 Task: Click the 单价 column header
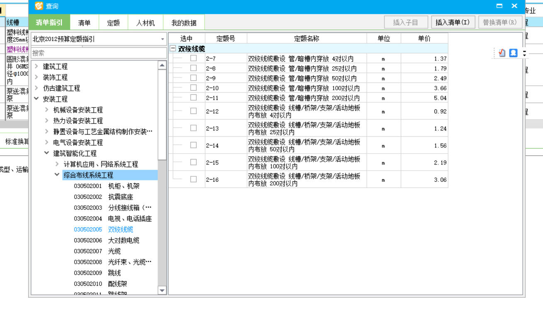(424, 39)
